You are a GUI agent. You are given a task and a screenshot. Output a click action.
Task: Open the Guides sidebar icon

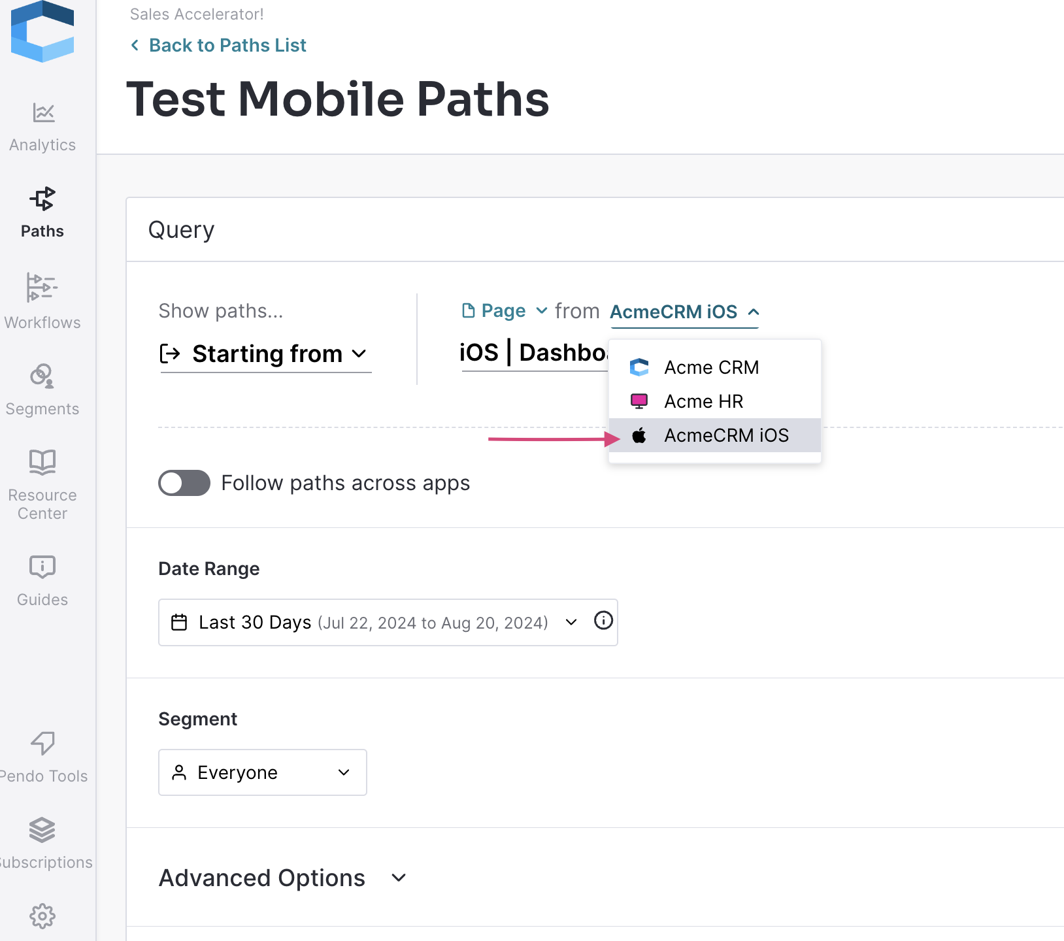point(42,567)
